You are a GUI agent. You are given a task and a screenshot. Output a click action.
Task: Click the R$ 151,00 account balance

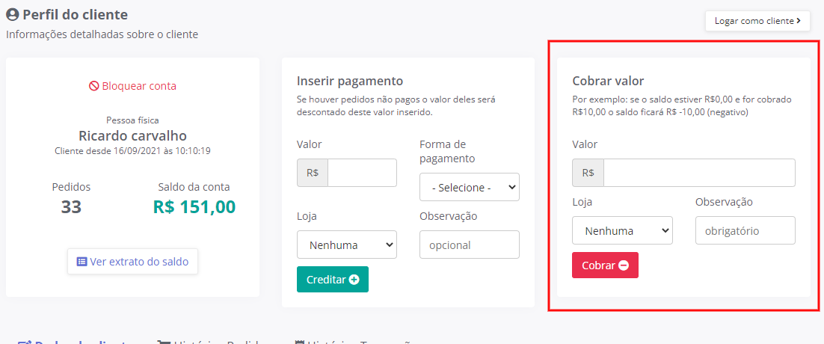tap(194, 207)
